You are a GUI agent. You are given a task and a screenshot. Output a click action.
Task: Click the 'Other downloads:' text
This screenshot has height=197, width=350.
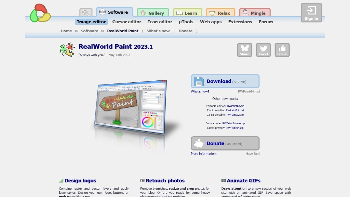225,99
